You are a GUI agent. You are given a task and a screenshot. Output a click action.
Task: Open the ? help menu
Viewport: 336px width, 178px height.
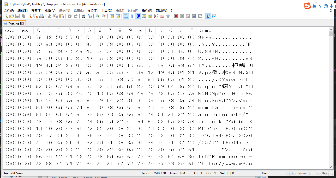click(172, 11)
